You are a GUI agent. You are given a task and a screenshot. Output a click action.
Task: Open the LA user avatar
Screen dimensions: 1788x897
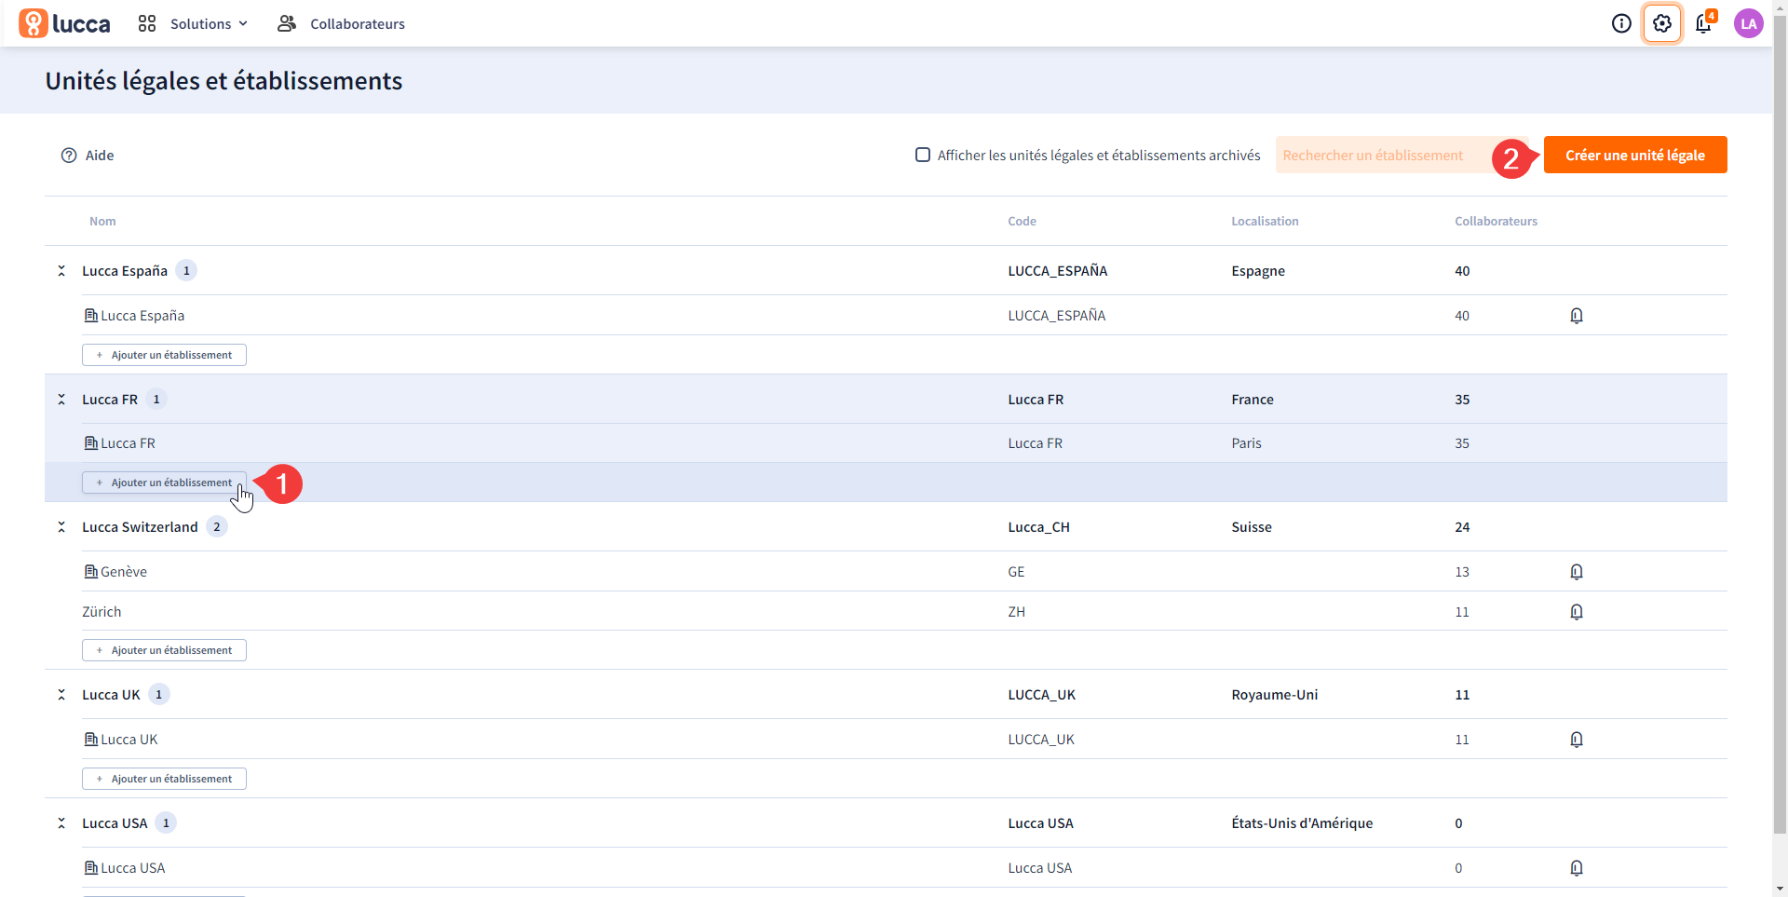(x=1749, y=23)
